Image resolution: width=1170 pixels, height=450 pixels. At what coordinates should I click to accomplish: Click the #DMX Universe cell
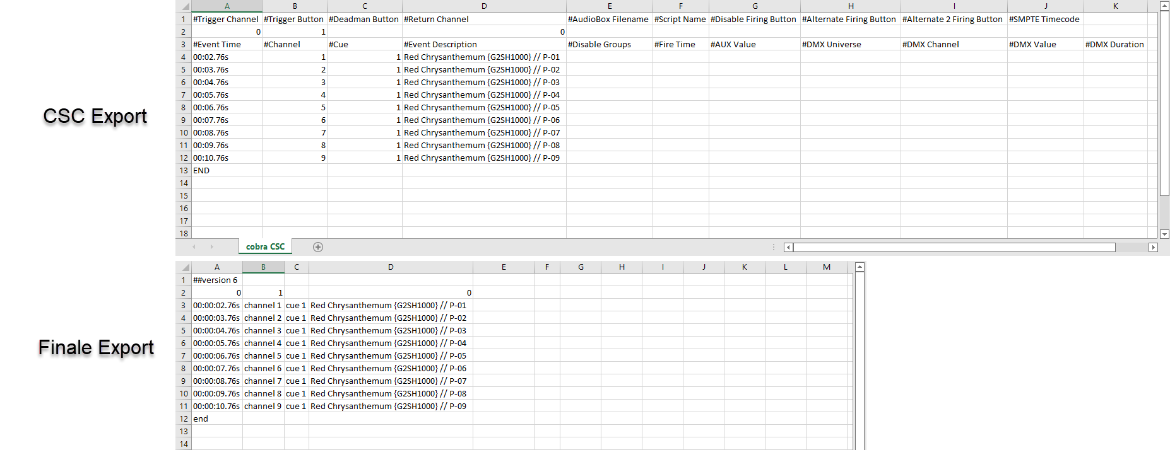[x=851, y=45]
